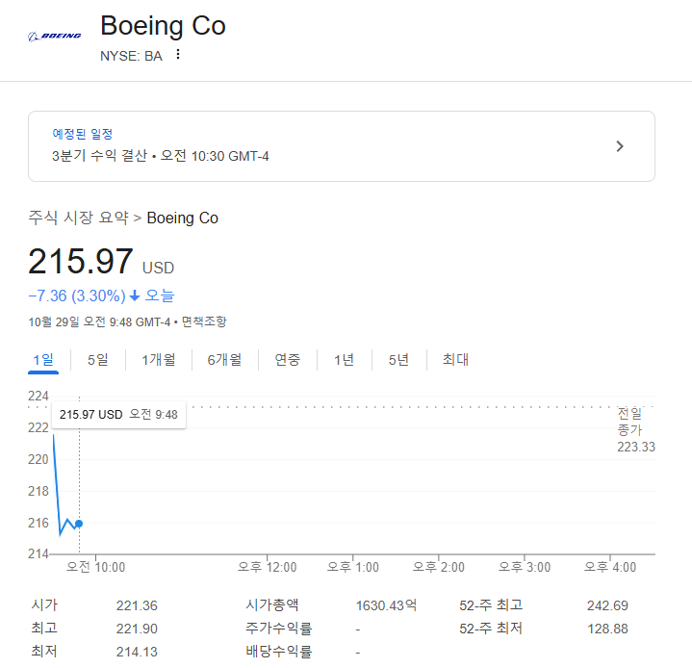Viewport: 692px width, 668px height.
Task: Click the 주식 시장 요약 breadcrumb link
Action: click(78, 218)
